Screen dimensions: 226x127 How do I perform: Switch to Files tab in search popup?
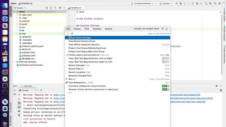tap(87, 29)
